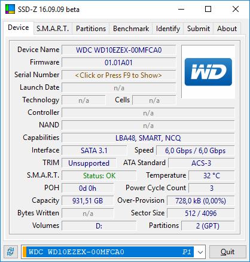Show the About tab

coord(227,29)
